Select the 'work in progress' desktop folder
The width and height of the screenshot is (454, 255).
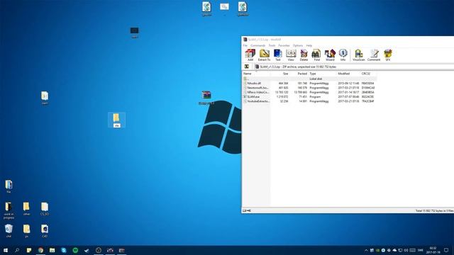(9, 210)
